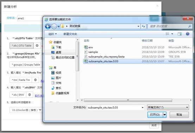Screen dimensions: 195x133
Task: Click 取消 button
Action: pyautogui.click(x=179, y=115)
